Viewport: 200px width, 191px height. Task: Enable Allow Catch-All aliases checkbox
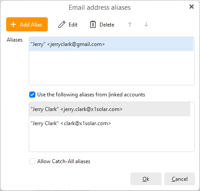click(32, 161)
